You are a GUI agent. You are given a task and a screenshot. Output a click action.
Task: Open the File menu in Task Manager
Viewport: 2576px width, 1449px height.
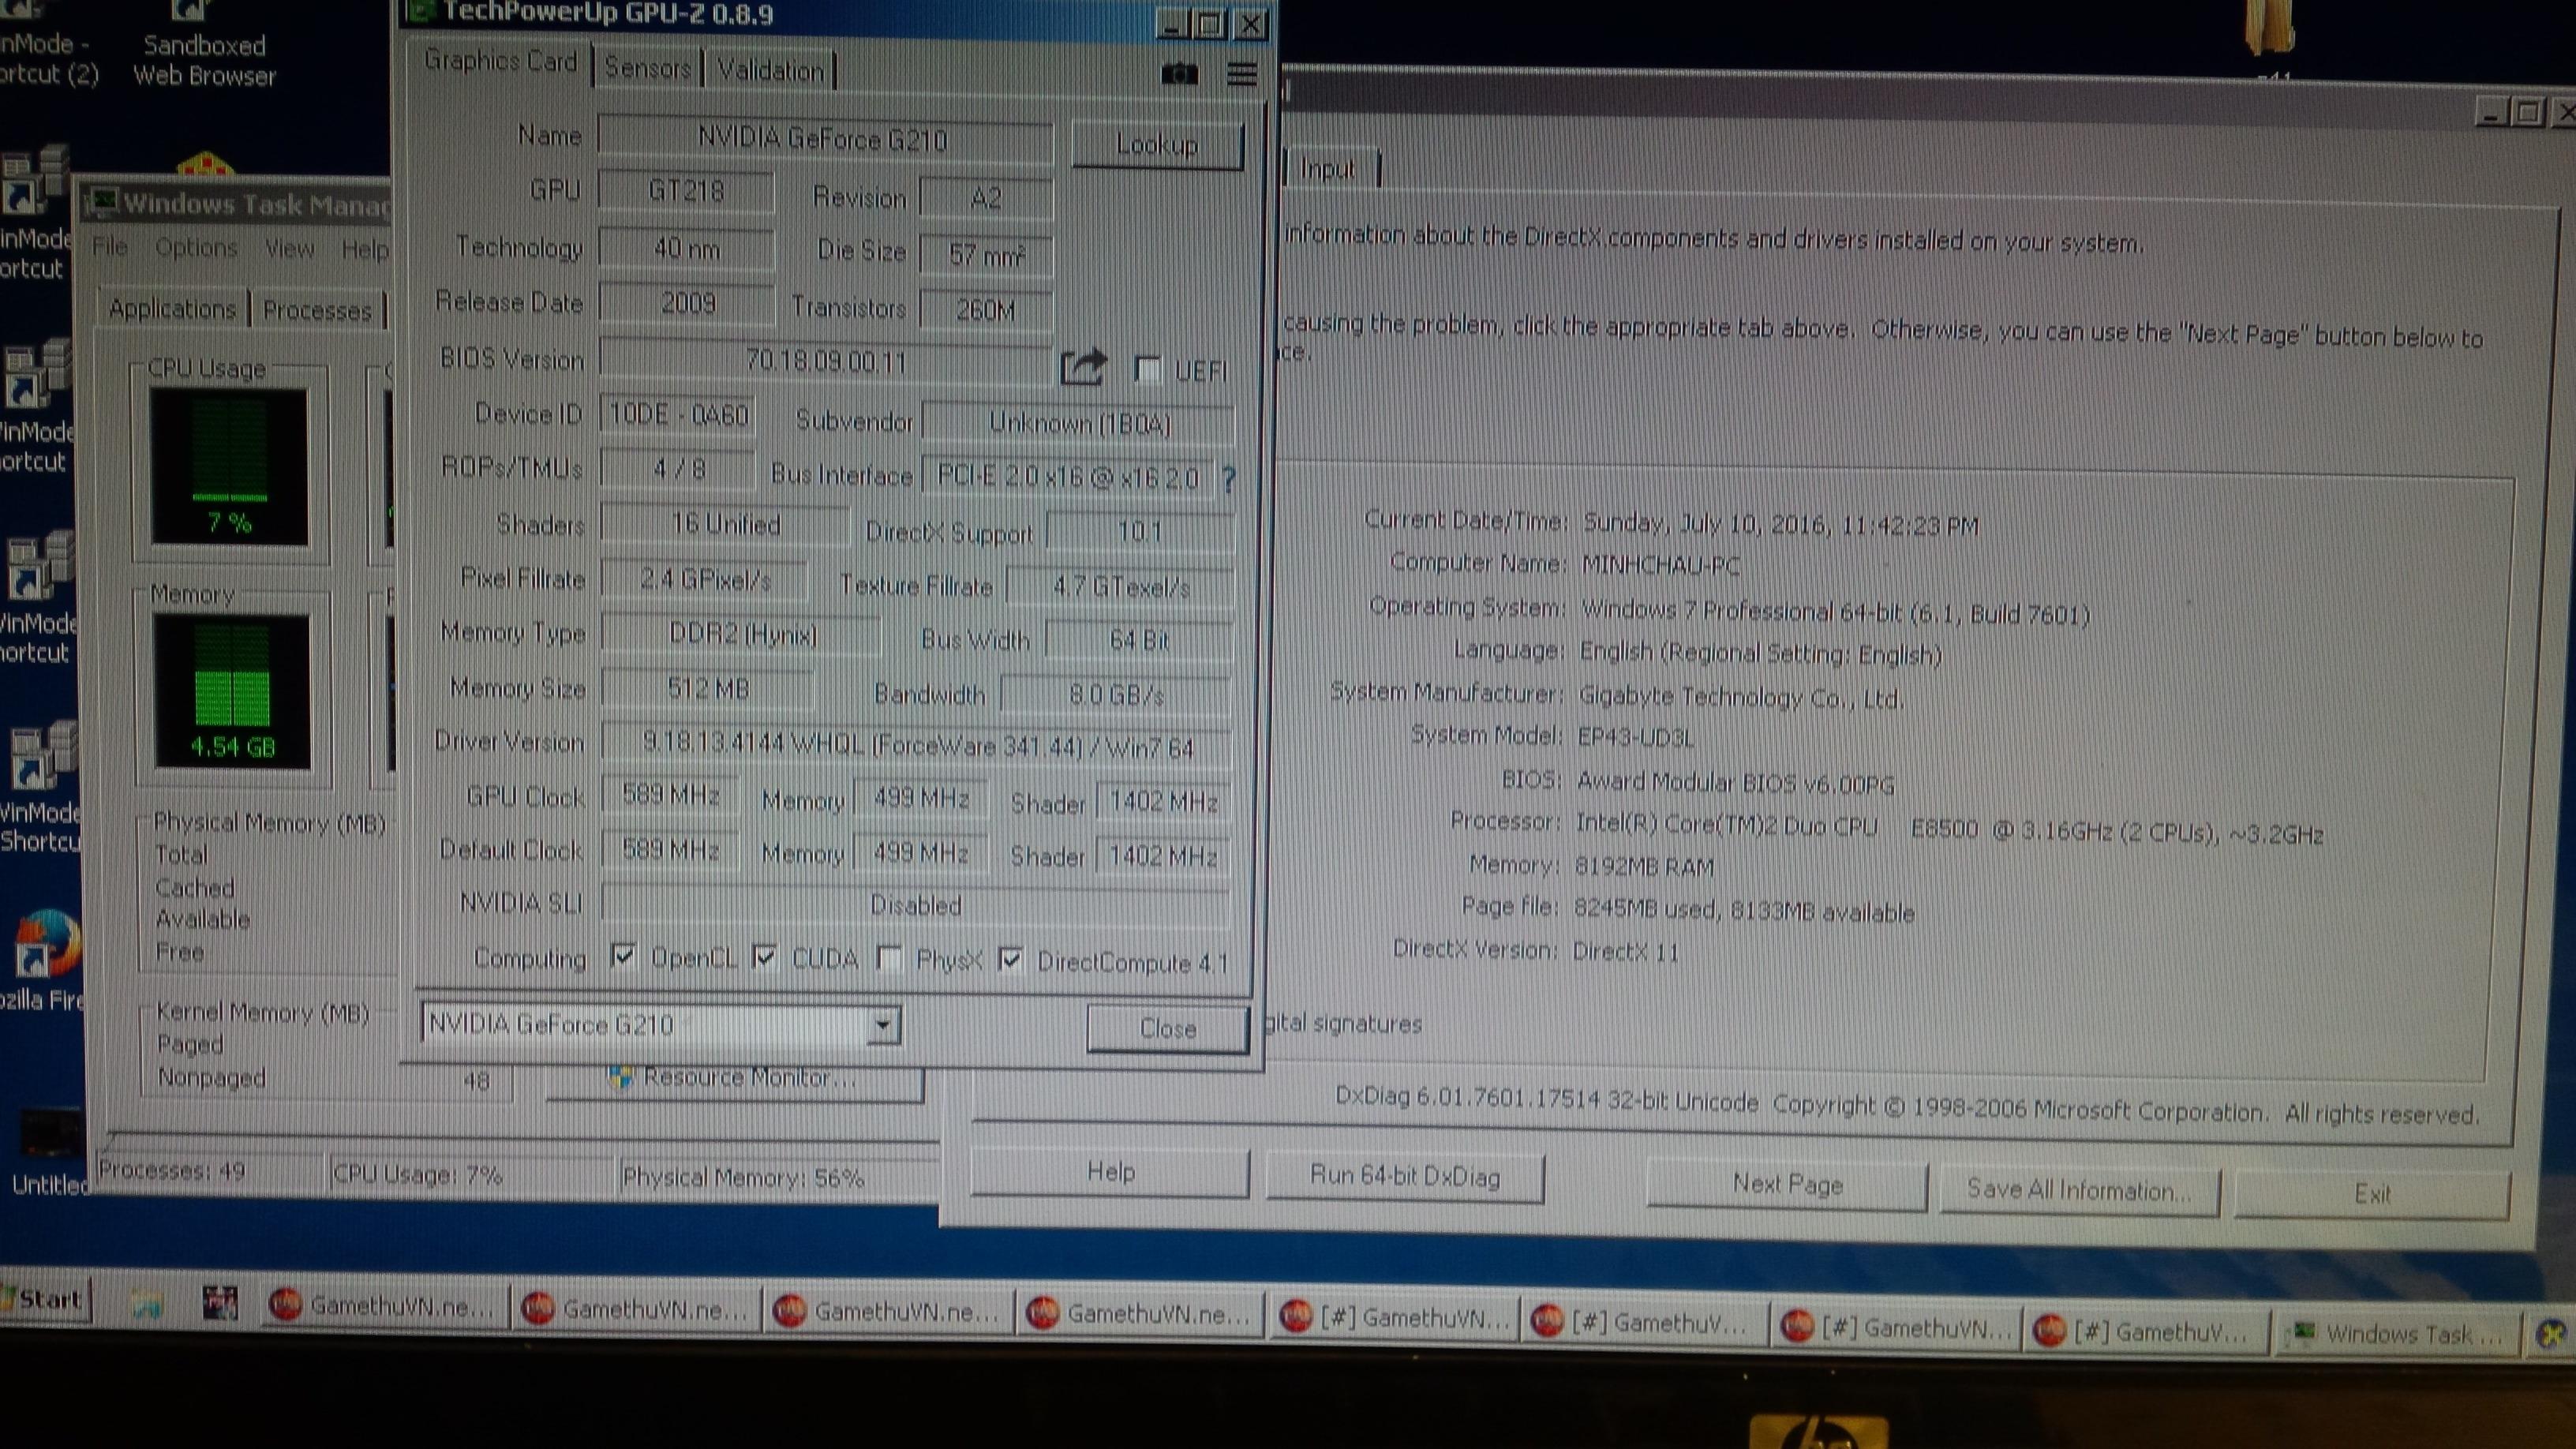(110, 247)
